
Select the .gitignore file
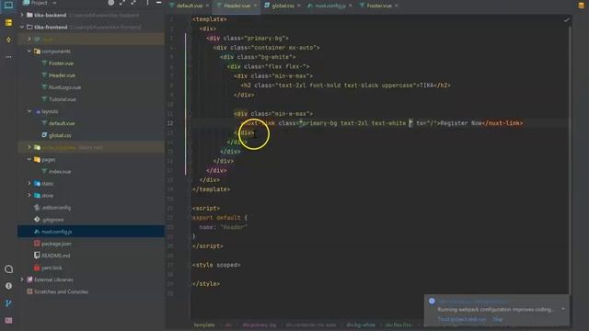coord(53,220)
